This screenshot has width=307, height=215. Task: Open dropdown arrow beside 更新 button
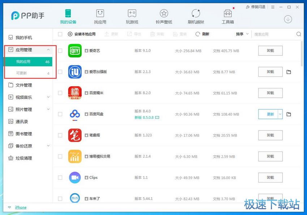[280, 114]
